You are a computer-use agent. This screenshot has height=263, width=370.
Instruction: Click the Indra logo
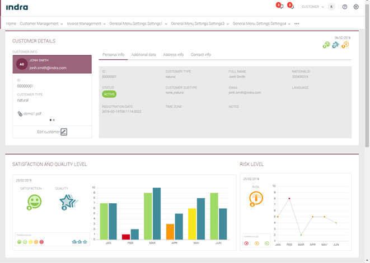(17, 7)
